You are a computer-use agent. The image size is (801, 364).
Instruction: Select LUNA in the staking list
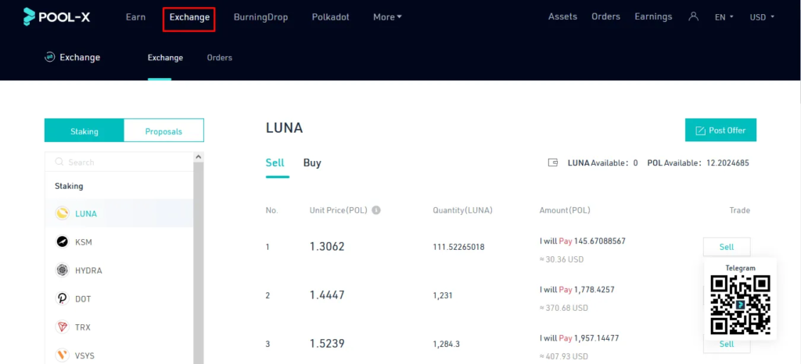coord(119,213)
